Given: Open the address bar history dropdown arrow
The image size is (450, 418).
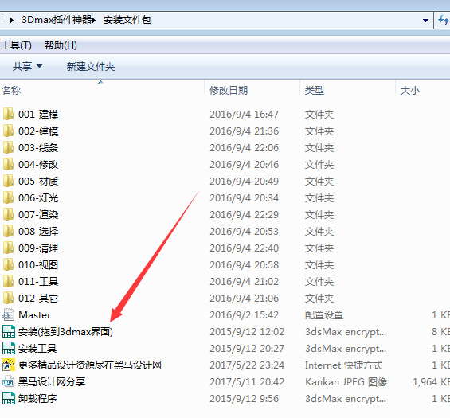Looking at the screenshot, I should coord(425,21).
